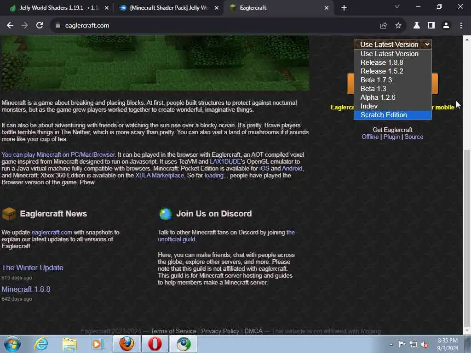Open Firefox from the taskbar
471x353 pixels.
pos(126,344)
